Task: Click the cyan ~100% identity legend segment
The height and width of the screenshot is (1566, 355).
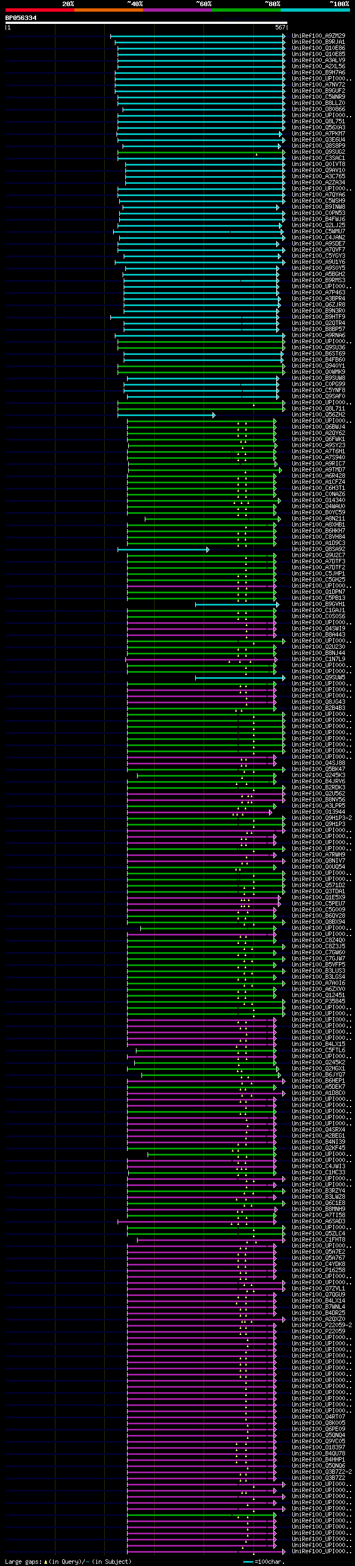Action: tap(315, 10)
